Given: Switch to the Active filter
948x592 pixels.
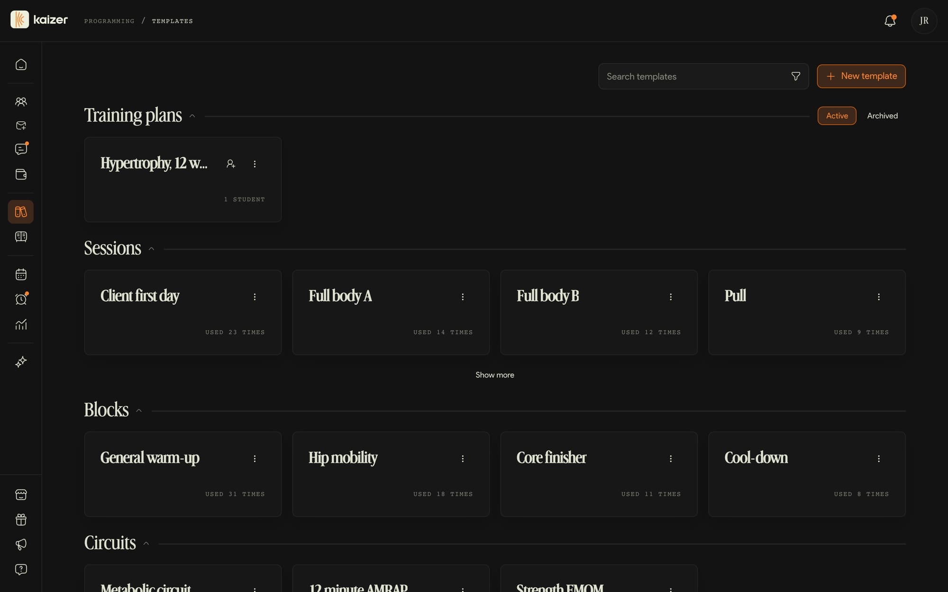Looking at the screenshot, I should (837, 116).
